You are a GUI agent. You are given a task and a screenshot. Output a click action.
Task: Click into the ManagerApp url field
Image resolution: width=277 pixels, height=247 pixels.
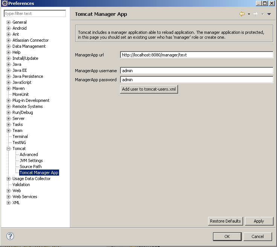coord(196,55)
